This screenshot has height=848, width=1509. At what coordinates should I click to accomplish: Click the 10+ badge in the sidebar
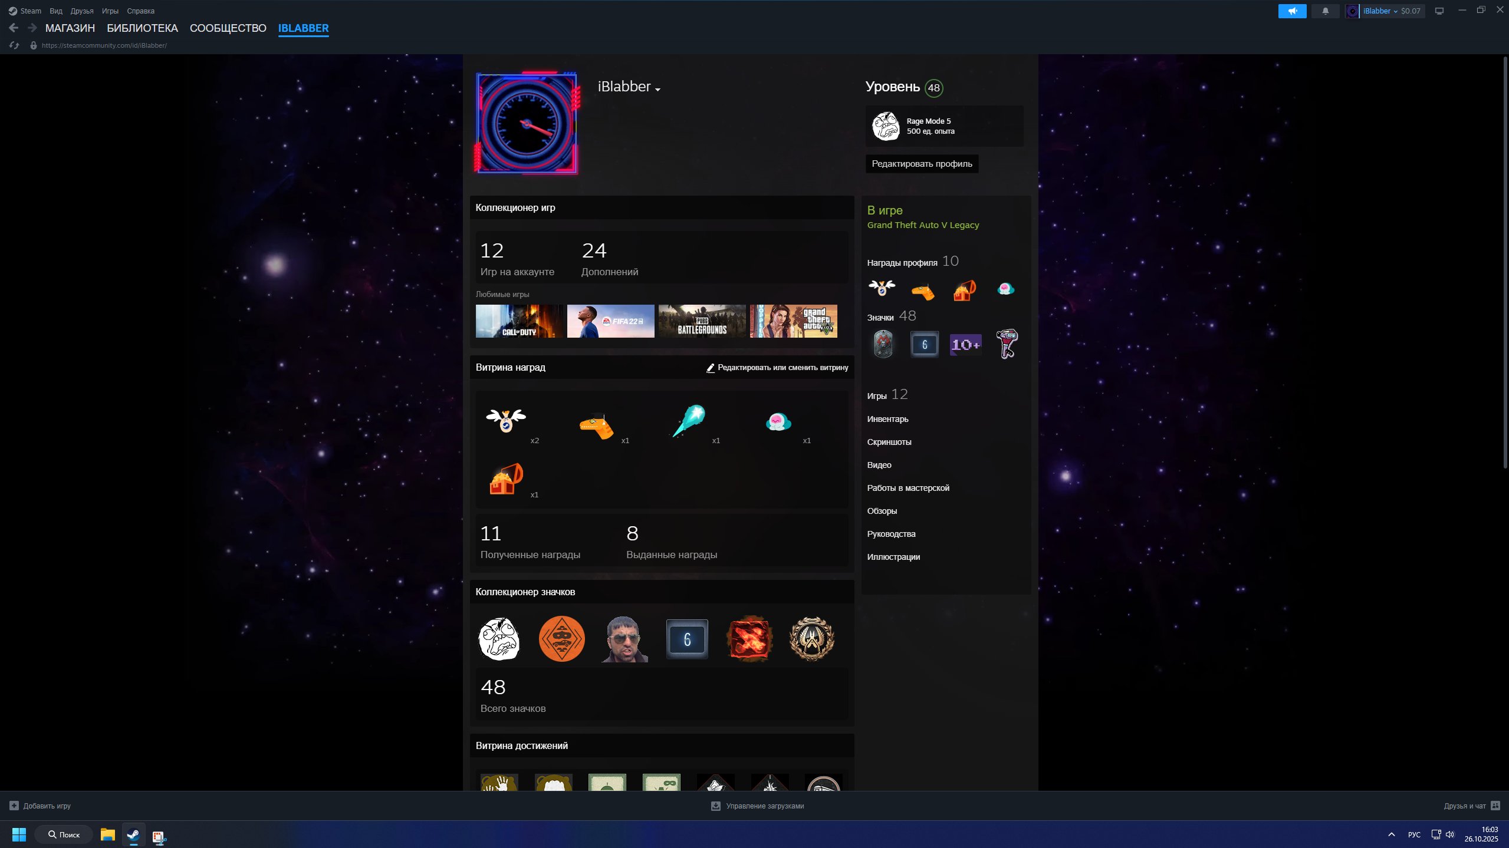965,345
